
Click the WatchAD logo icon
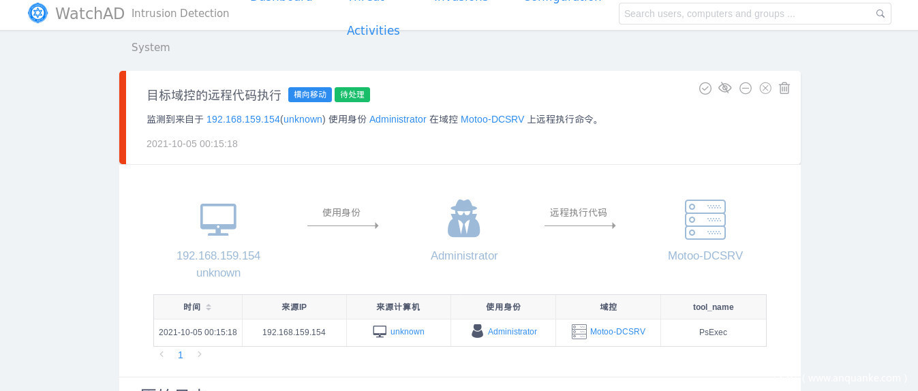(38, 13)
